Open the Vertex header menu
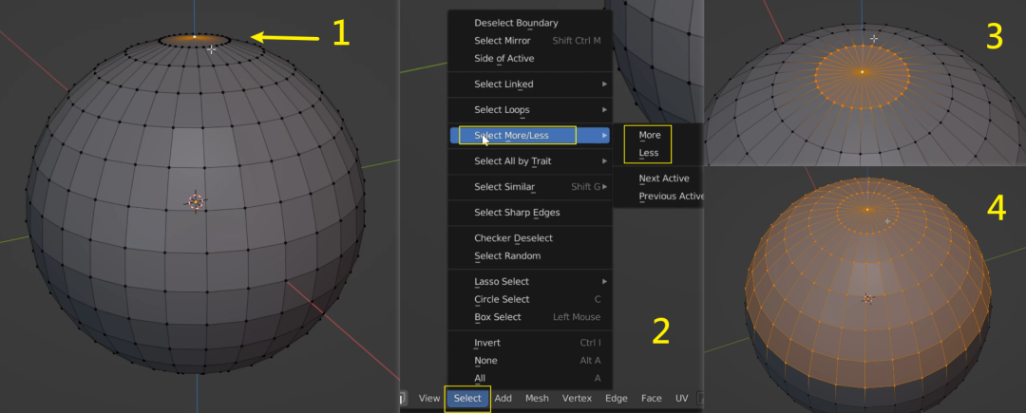 click(x=578, y=398)
